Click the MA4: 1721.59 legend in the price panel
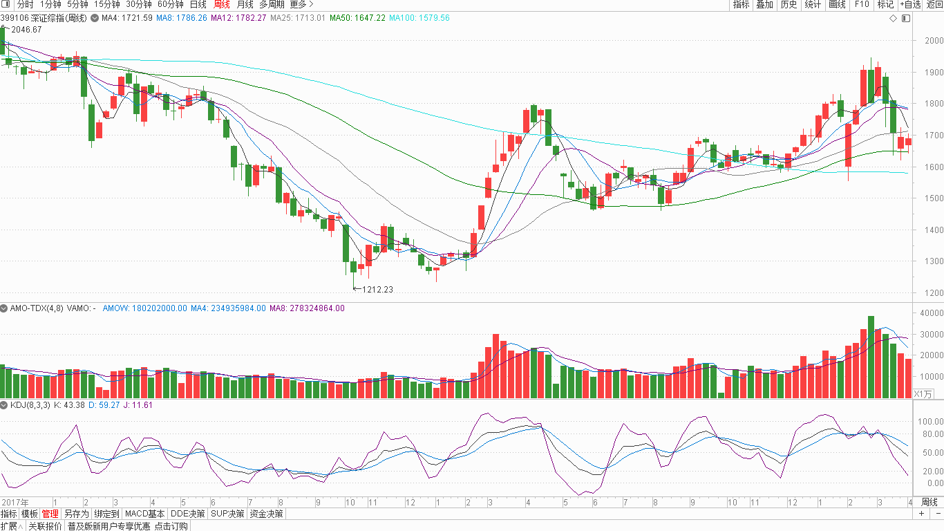The width and height of the screenshot is (944, 531). [x=127, y=18]
